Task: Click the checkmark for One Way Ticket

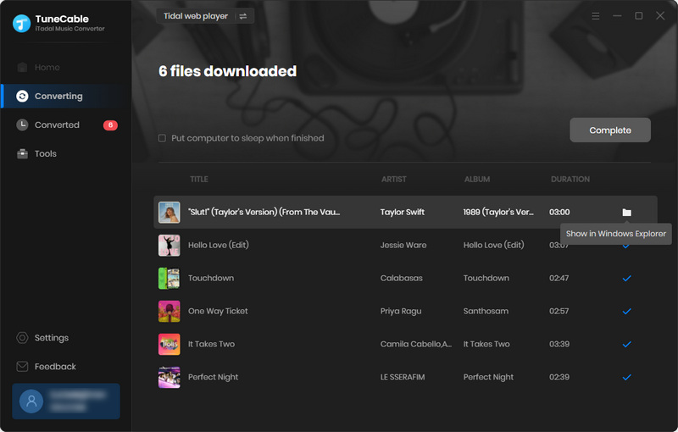Action: (626, 311)
